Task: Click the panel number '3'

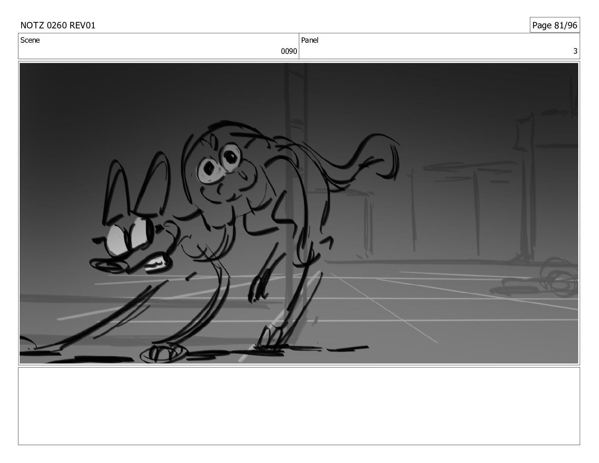Action: pyautogui.click(x=576, y=51)
